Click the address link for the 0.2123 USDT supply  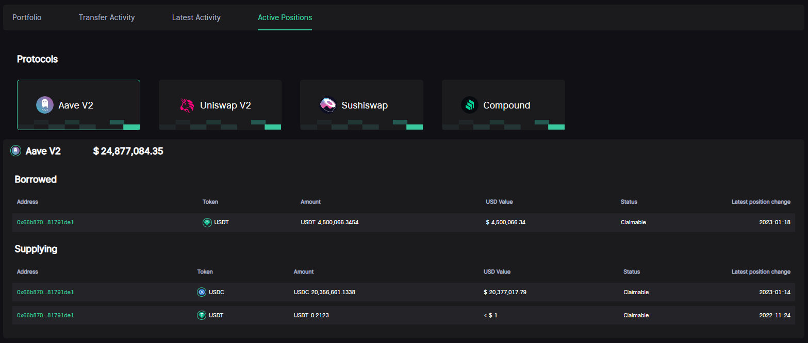pyautogui.click(x=45, y=315)
